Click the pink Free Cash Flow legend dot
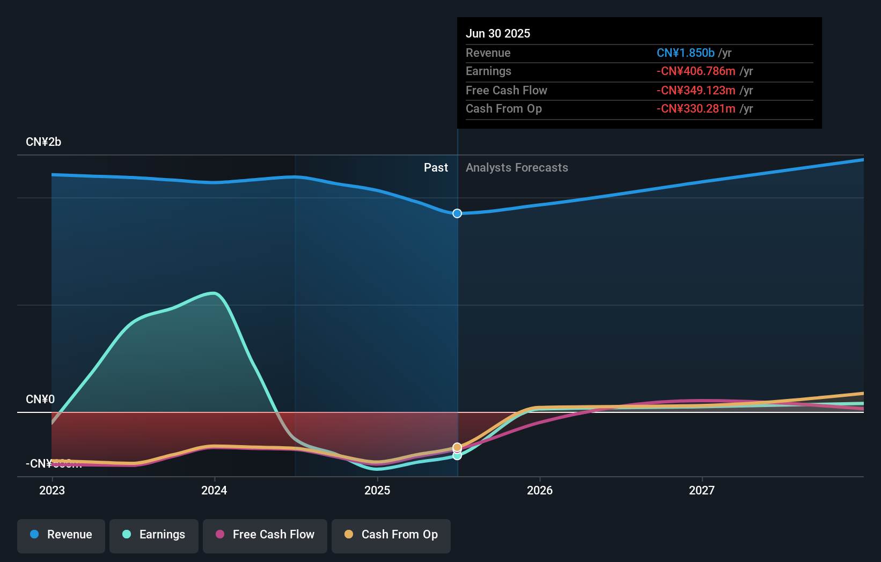Image resolution: width=881 pixels, height=562 pixels. 219,535
